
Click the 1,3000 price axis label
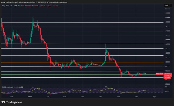click(x=167, y=49)
